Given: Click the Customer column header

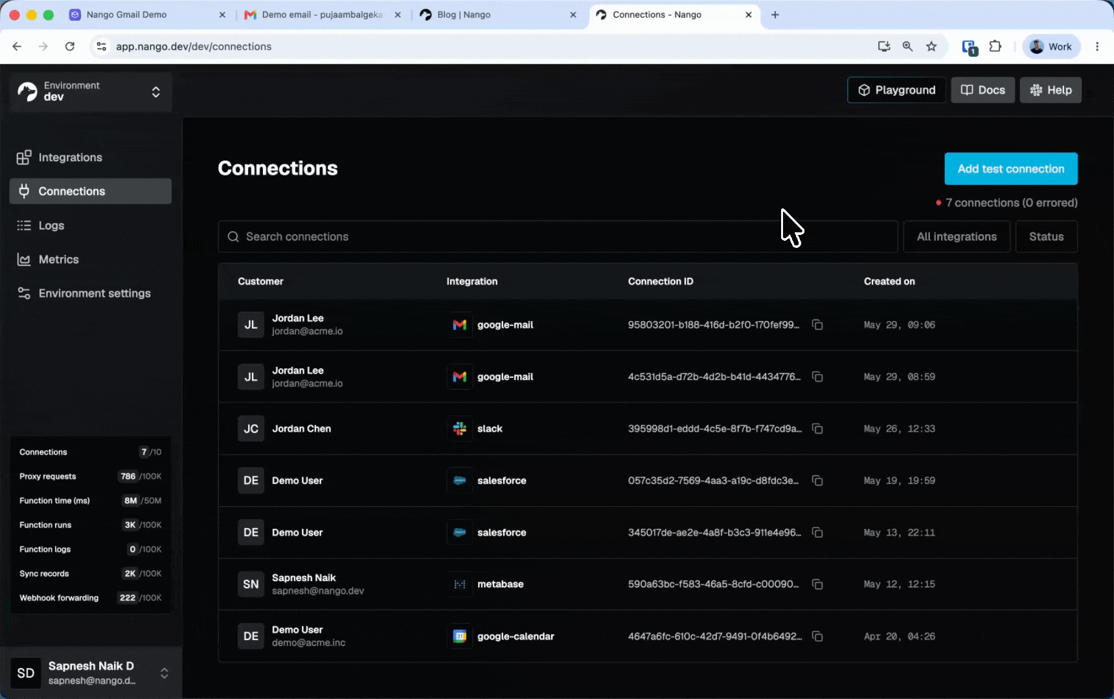Looking at the screenshot, I should [260, 282].
